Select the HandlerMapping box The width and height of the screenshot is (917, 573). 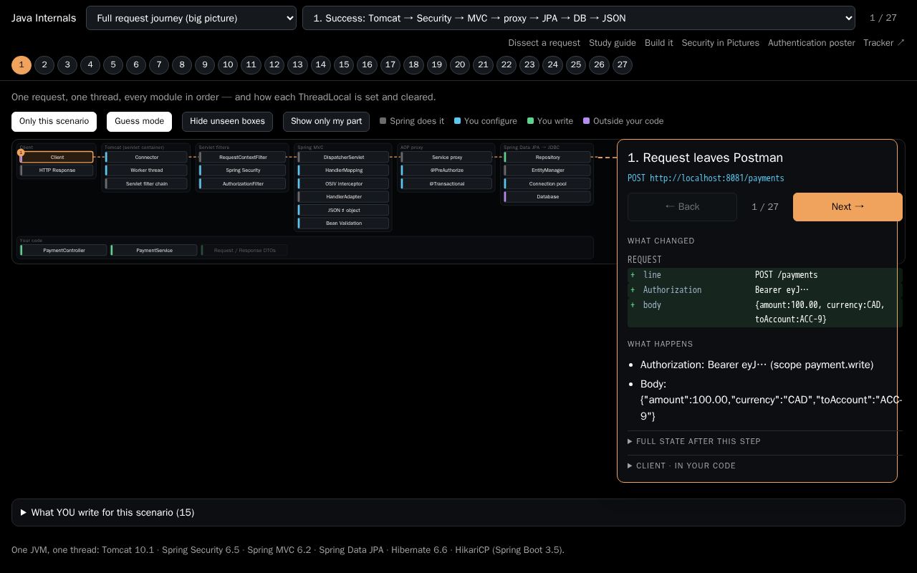[x=343, y=170]
